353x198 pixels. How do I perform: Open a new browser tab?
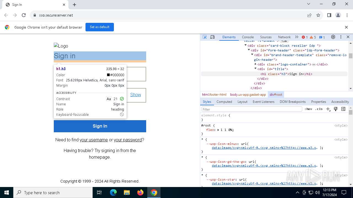(74, 5)
